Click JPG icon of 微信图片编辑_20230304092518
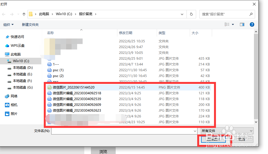The image size is (268, 154). coord(50,93)
